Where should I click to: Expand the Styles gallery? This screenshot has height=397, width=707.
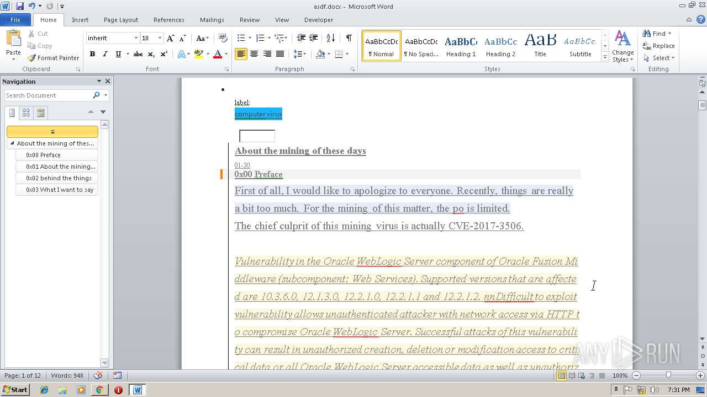click(x=605, y=57)
